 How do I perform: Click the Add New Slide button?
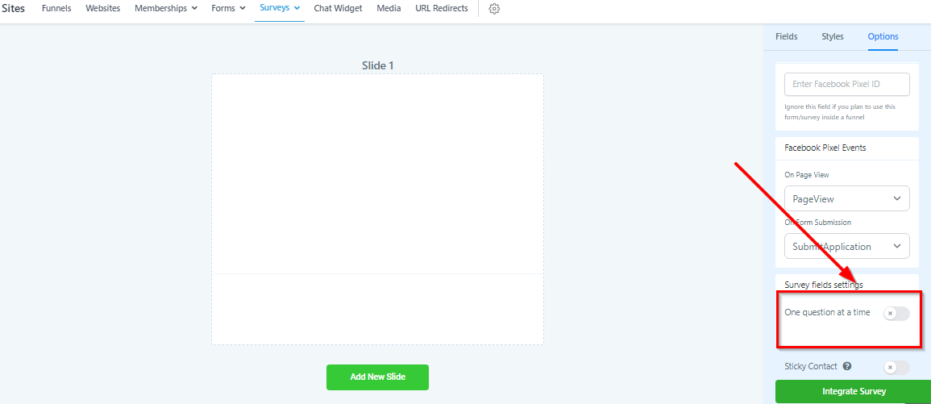click(x=377, y=377)
